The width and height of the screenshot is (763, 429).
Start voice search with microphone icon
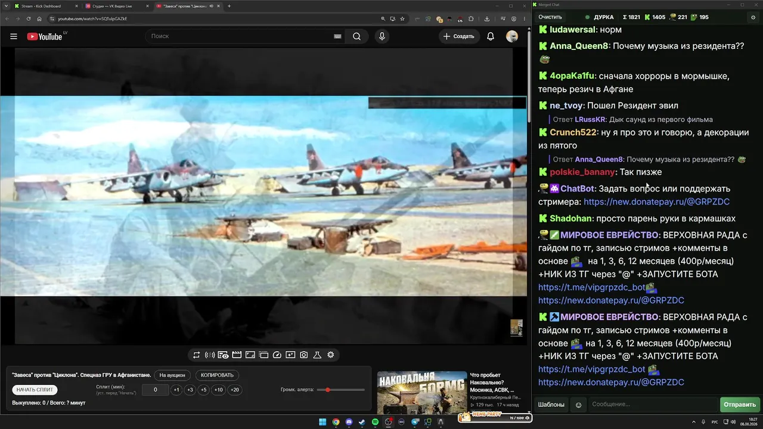tap(382, 36)
